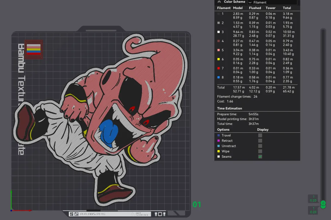Click the Unretract option label
331x220 pixels.
pyautogui.click(x=229, y=146)
